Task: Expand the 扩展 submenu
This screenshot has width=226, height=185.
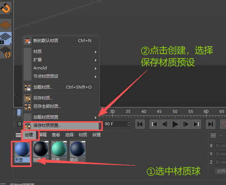Action: [61, 60]
